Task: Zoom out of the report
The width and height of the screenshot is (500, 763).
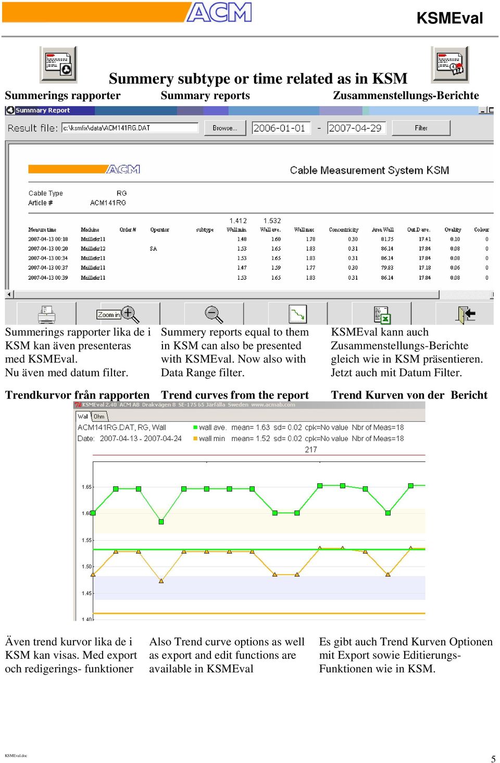Action: tap(214, 314)
